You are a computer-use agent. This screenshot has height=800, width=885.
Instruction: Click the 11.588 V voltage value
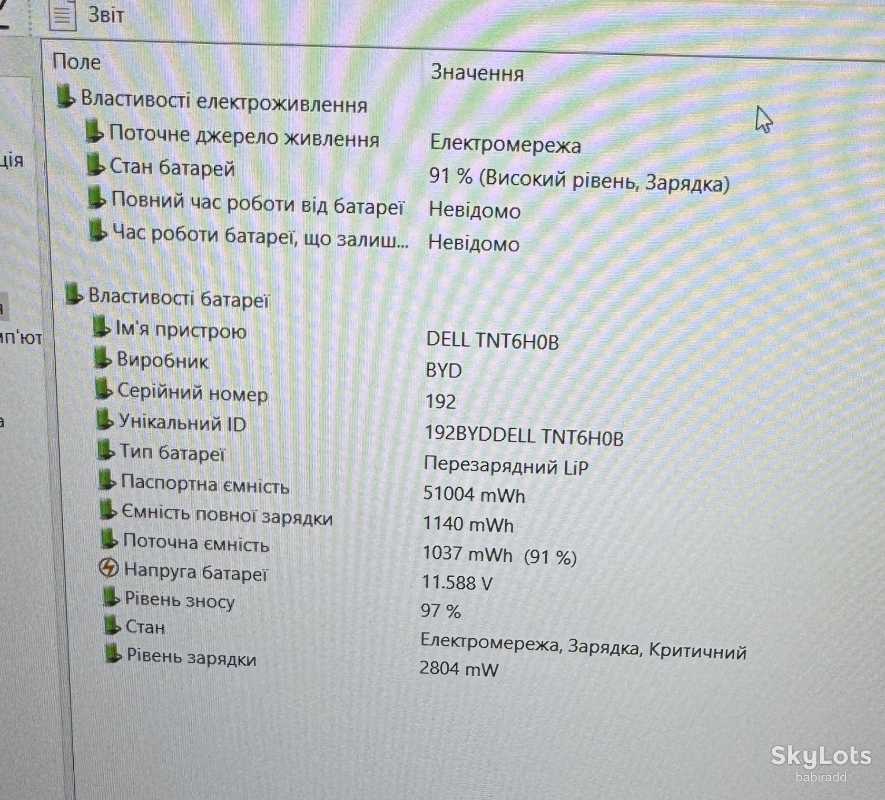click(x=457, y=582)
